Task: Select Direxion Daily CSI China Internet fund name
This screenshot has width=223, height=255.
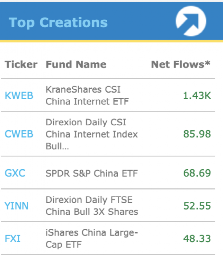Action: click(x=91, y=134)
